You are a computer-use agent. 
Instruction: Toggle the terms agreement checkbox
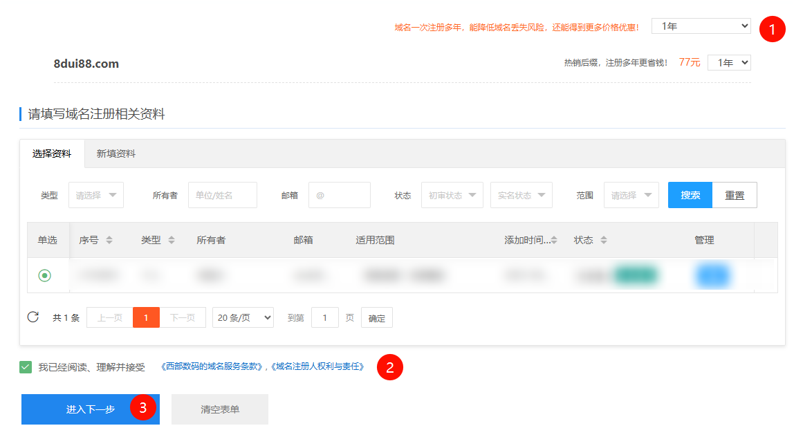point(26,367)
